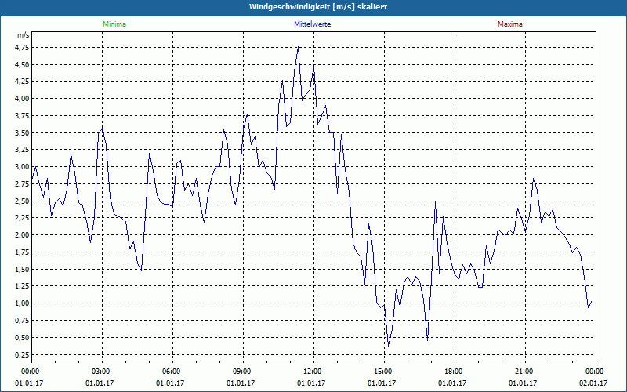
Task: Click the Minima legend label
Action: click(114, 24)
